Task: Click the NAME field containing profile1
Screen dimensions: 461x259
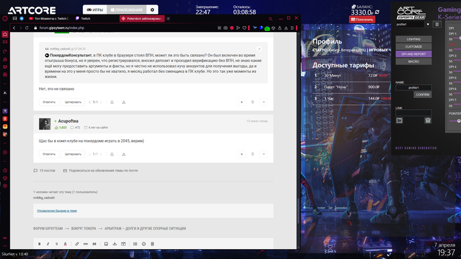Action: click(414, 87)
